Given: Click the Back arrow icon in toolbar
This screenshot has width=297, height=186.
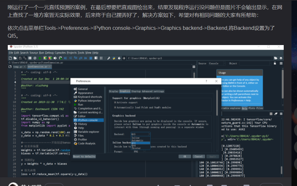Looking at the screenshot, I should (119, 58).
